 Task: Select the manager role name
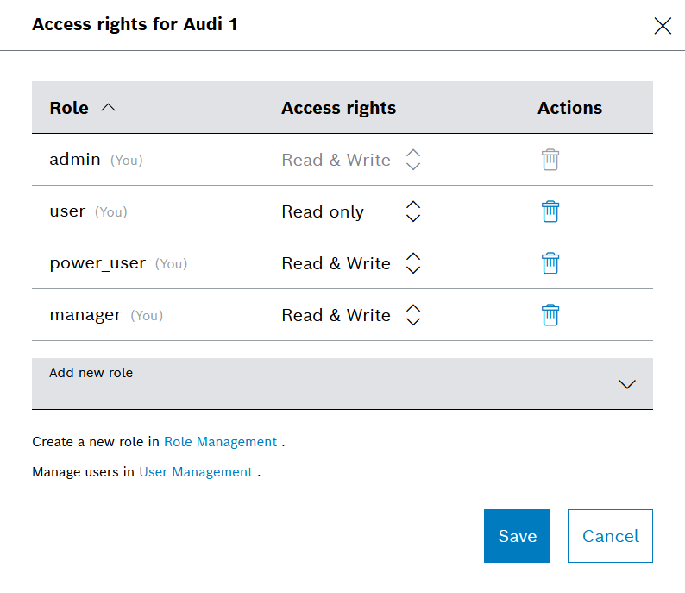point(85,315)
